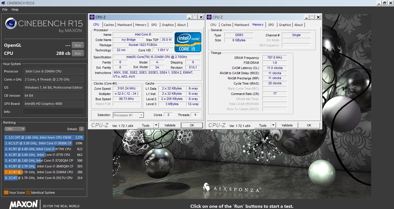Click the GFX Board field HD Graphics 4000
Image resolution: width=394 pixels, height=209 pixels.
point(54,104)
